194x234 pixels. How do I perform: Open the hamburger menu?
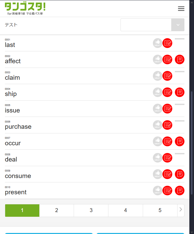[181, 9]
